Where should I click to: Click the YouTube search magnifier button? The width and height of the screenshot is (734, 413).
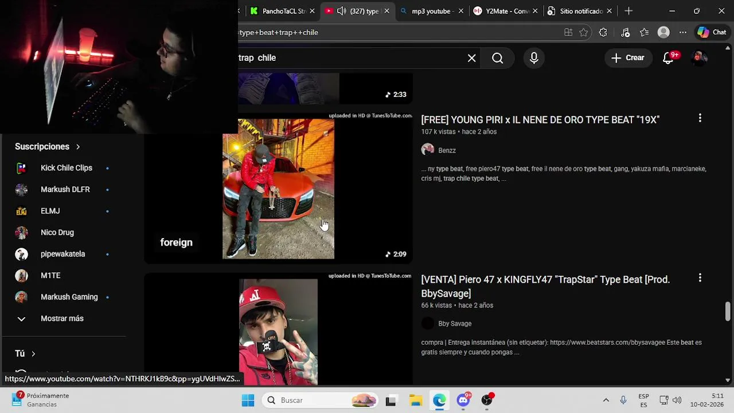coord(498,58)
